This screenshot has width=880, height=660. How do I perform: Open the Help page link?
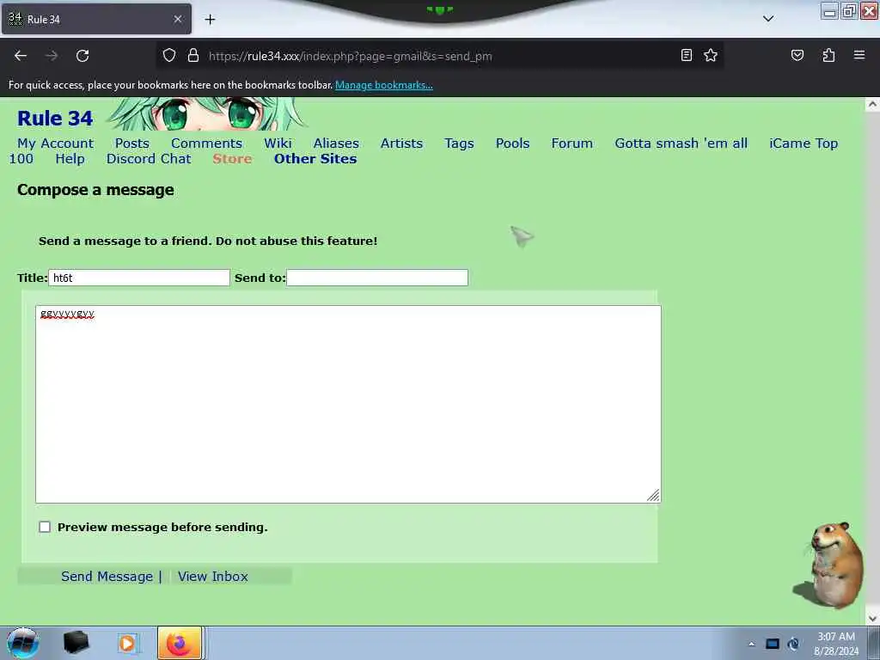[x=70, y=159]
